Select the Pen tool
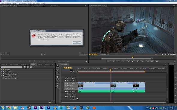Screen dimensions: 177x110 coord(58,83)
